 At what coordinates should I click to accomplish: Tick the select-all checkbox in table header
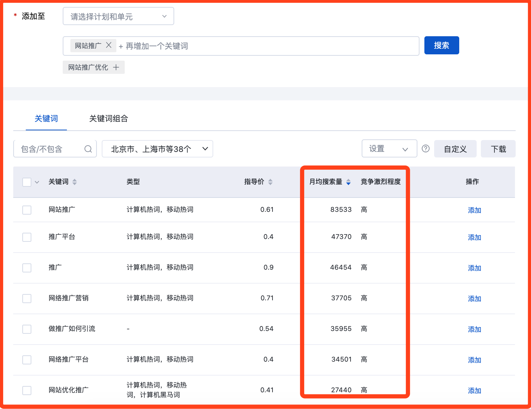coord(27,182)
